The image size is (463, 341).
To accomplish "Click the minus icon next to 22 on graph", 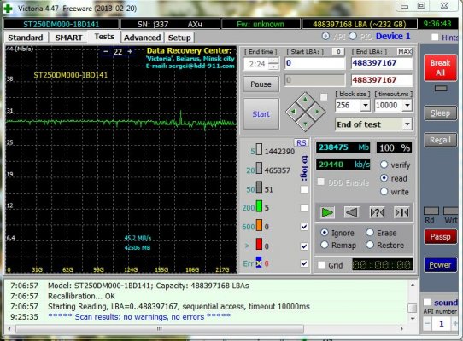I will pyautogui.click(x=106, y=52).
